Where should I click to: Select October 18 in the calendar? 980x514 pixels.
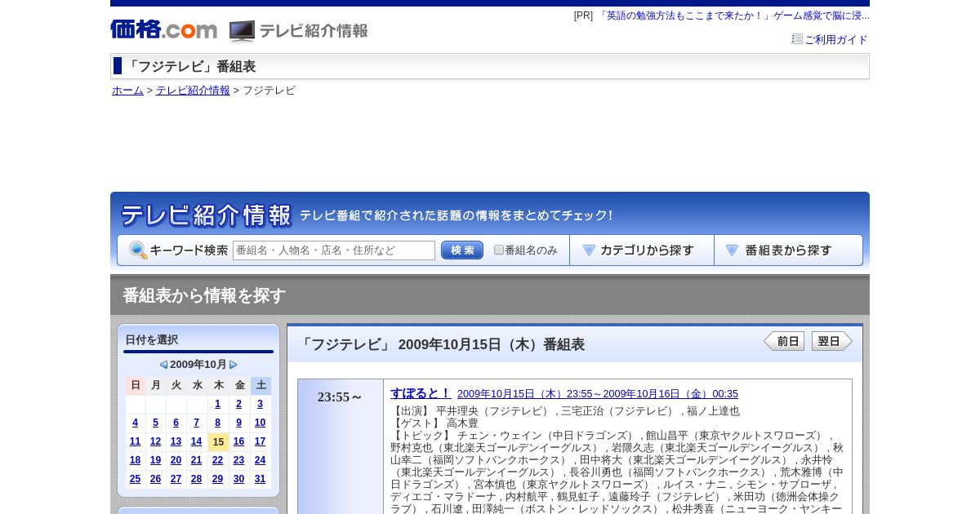coord(136,460)
